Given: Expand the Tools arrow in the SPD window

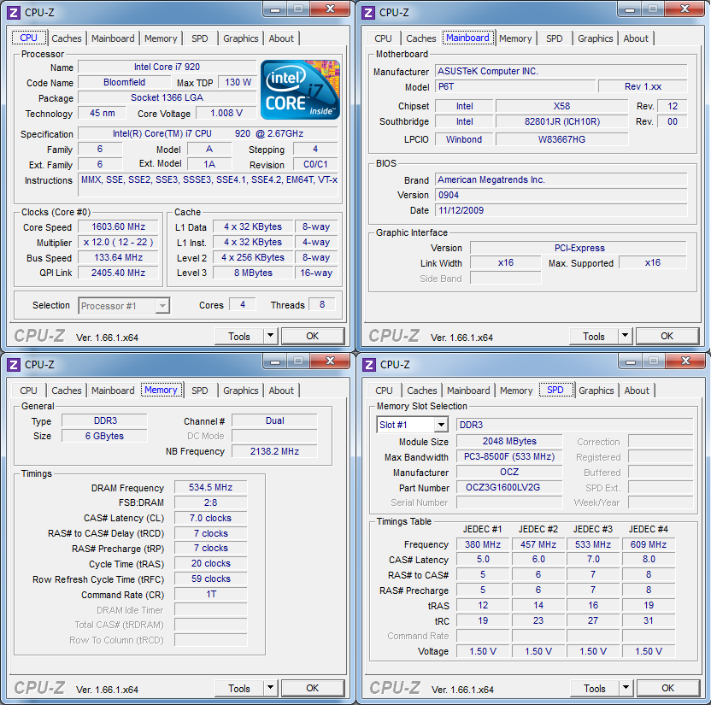Looking at the screenshot, I should (x=626, y=688).
